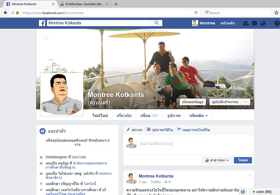Click Montree Kotkanta post author name
Viewport: 280px width, 195px height.
[x=156, y=176]
